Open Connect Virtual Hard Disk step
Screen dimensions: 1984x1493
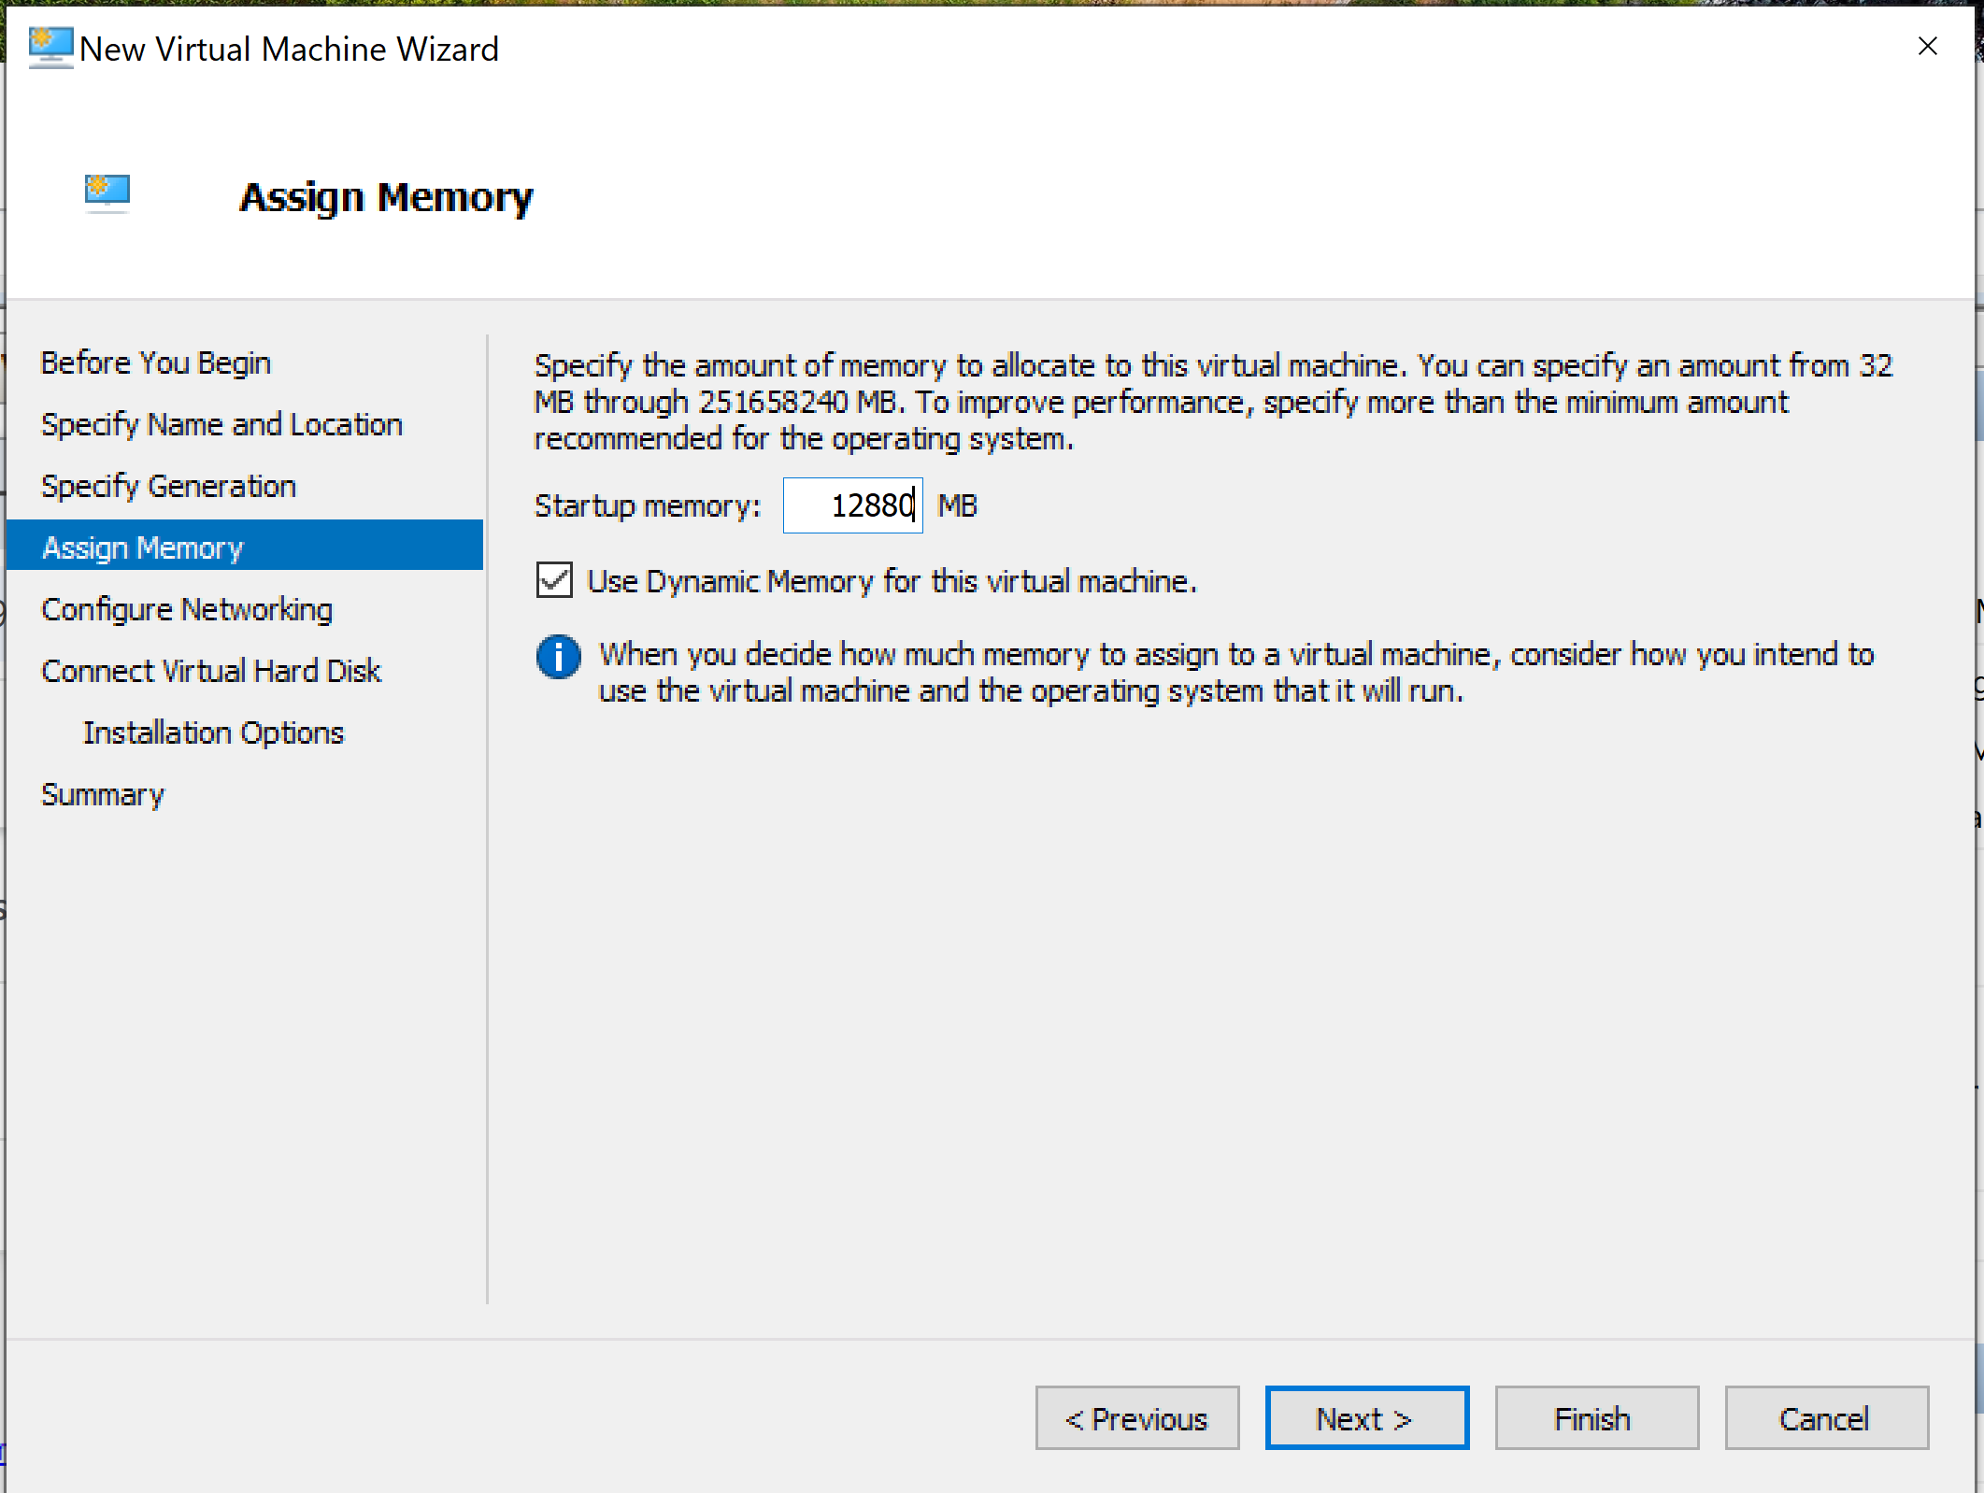[x=211, y=671]
